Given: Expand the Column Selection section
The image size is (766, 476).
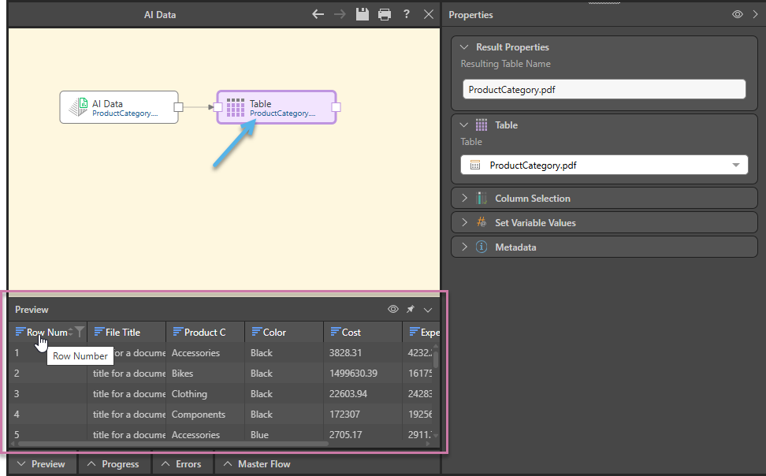Looking at the screenshot, I should pos(532,199).
